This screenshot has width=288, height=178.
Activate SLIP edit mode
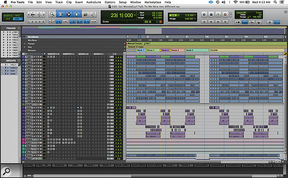pyautogui.click(x=8, y=18)
